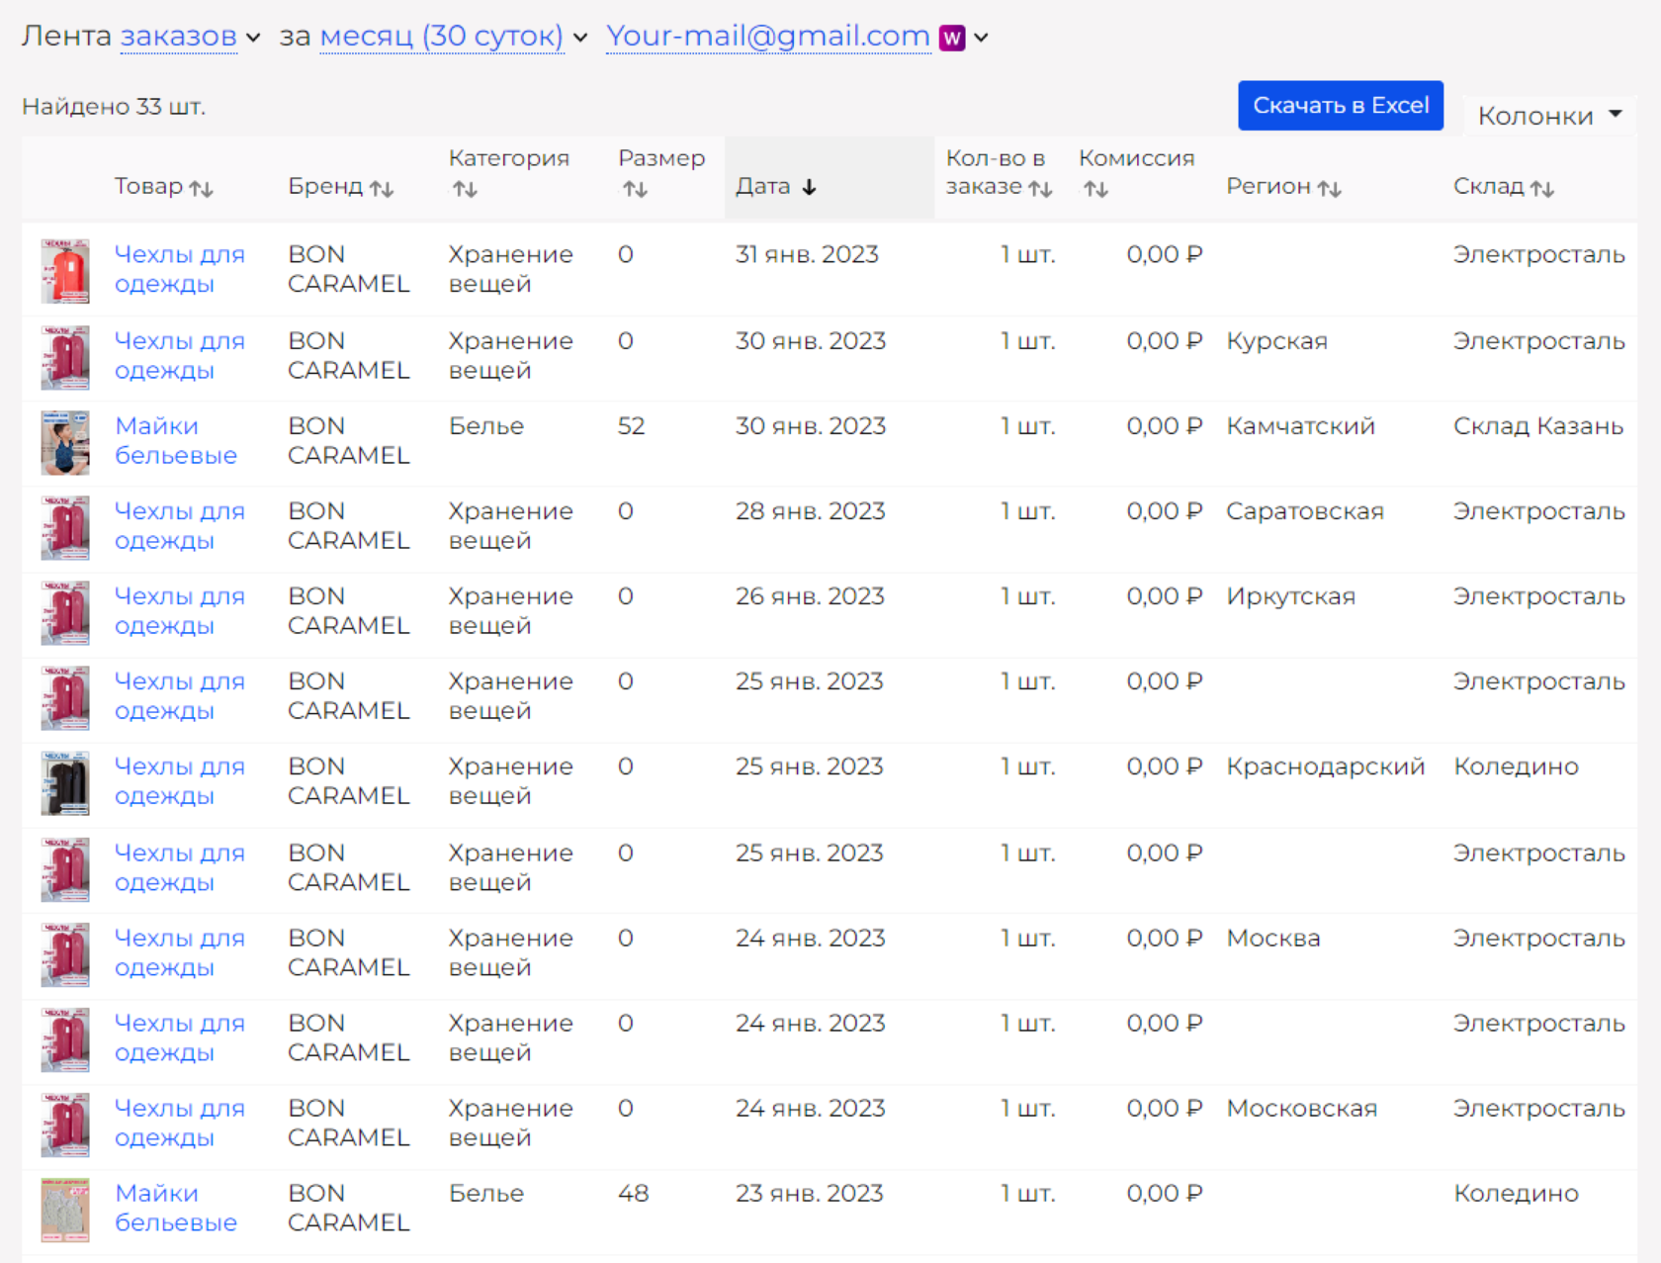Select size 48 cell
Screen dimensions: 1661x1263
(633, 1194)
